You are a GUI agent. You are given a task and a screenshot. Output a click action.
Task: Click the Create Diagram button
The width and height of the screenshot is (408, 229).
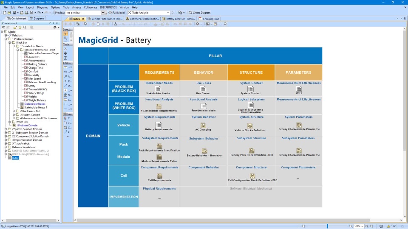pos(200,12)
